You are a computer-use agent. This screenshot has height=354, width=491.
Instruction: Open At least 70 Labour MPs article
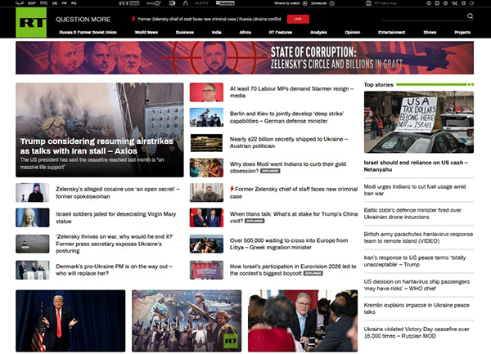(291, 92)
